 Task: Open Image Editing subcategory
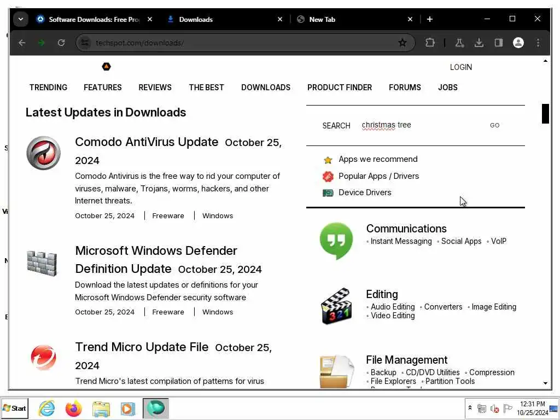(494, 307)
